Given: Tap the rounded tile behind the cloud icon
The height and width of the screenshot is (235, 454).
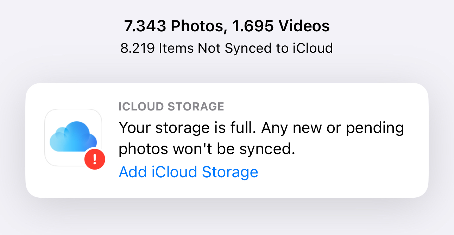Looking at the screenshot, I should (73, 137).
